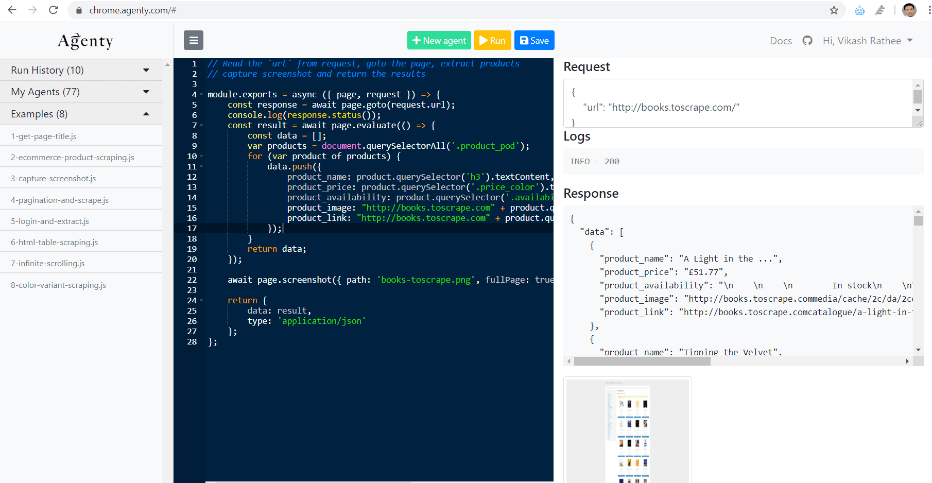Click Response panel horizontal scrollbar
This screenshot has height=483, width=932.
click(x=642, y=361)
